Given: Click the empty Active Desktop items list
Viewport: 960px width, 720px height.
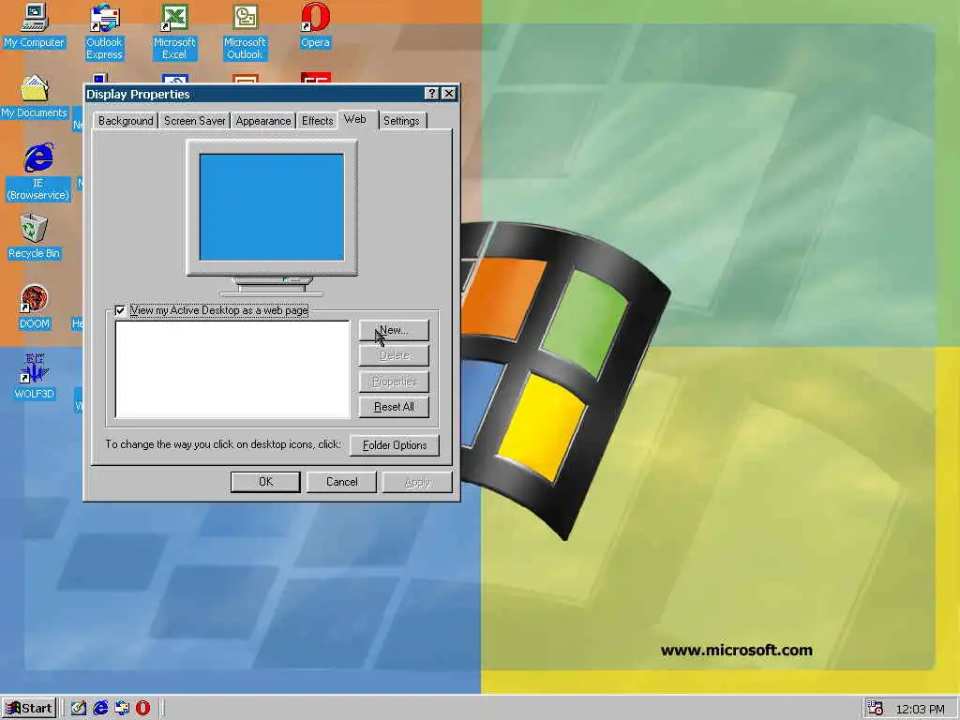Looking at the screenshot, I should point(232,369).
